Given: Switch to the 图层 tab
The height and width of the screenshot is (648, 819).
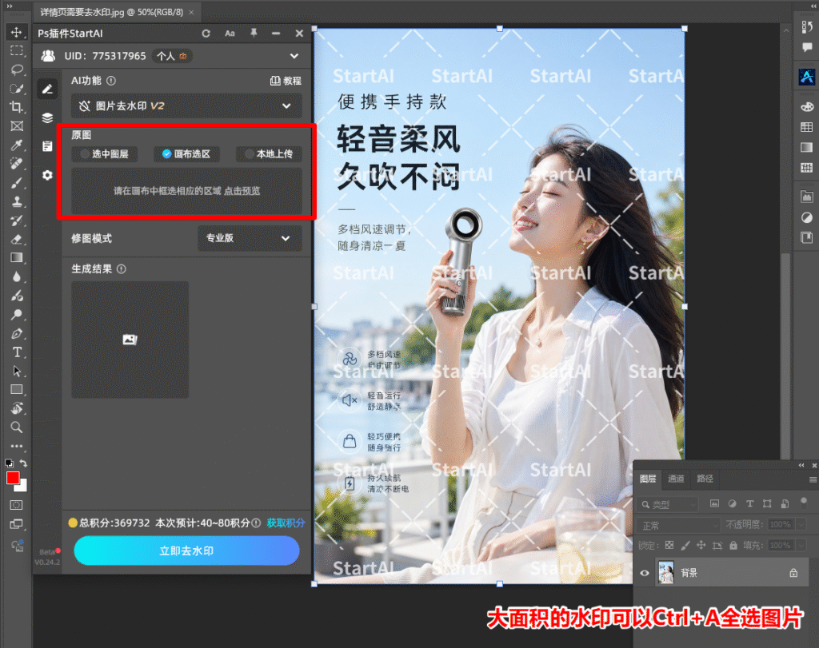Looking at the screenshot, I should click(x=648, y=479).
